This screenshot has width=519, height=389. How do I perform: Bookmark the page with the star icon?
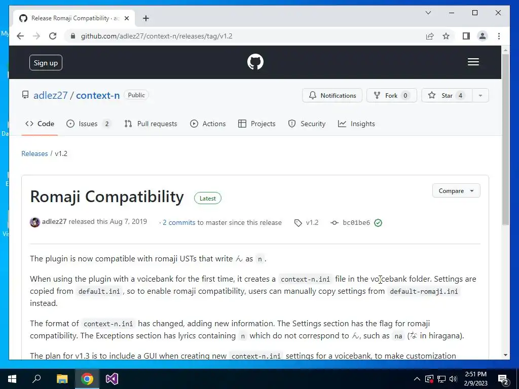(x=446, y=36)
